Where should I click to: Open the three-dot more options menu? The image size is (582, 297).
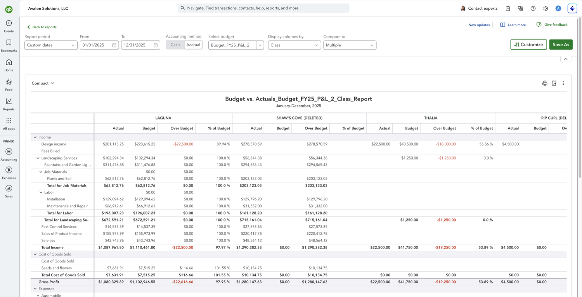(x=563, y=83)
